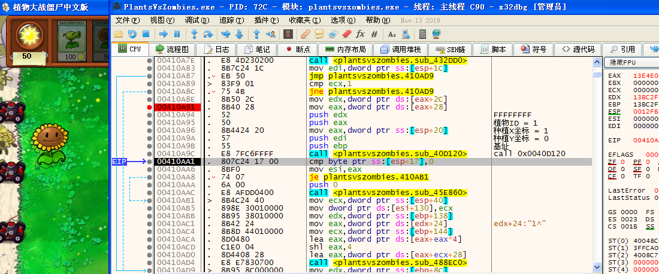
Task: Switch to the 源代码 tab
Action: coord(578,49)
